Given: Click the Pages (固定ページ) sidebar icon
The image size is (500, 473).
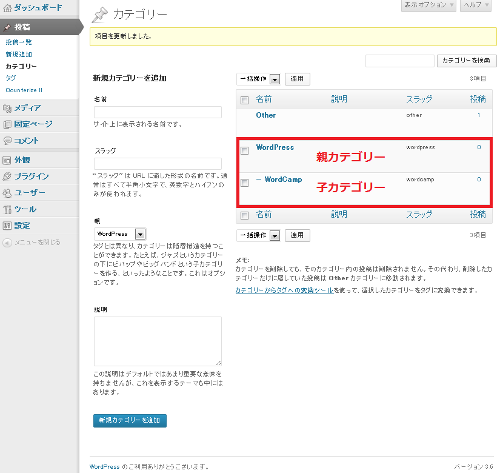Looking at the screenshot, I should click(x=7, y=124).
